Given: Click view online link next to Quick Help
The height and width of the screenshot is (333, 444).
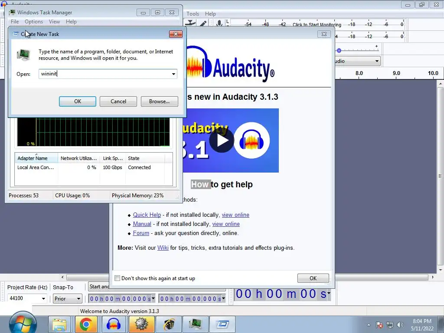Looking at the screenshot, I should tap(235, 215).
